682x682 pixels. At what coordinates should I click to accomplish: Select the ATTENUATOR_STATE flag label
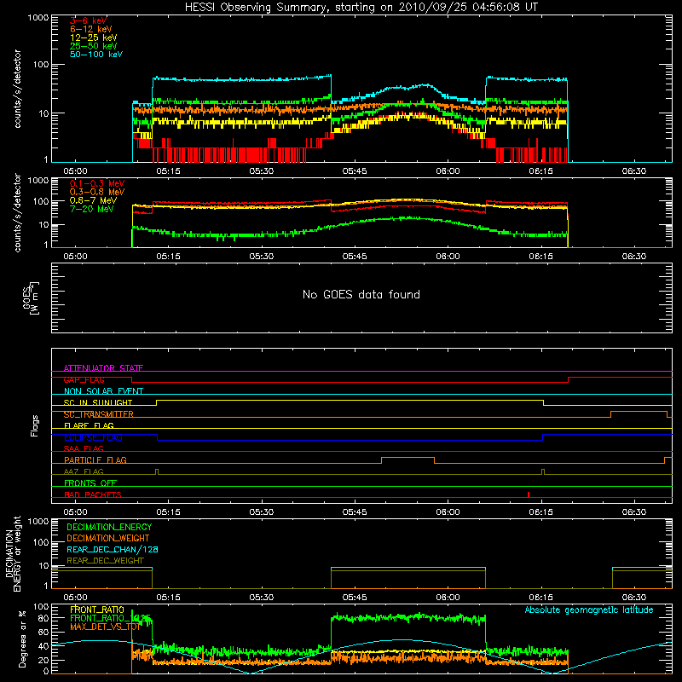coord(103,368)
